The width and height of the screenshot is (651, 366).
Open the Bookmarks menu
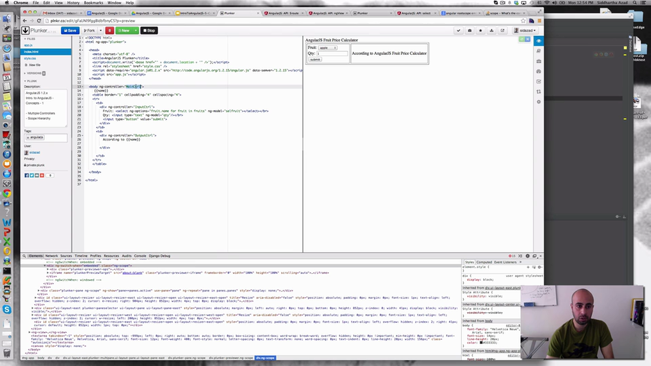94,3
